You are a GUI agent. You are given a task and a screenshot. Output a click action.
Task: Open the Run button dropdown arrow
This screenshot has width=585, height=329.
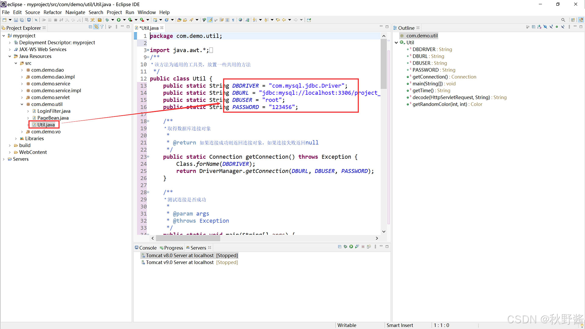124,20
